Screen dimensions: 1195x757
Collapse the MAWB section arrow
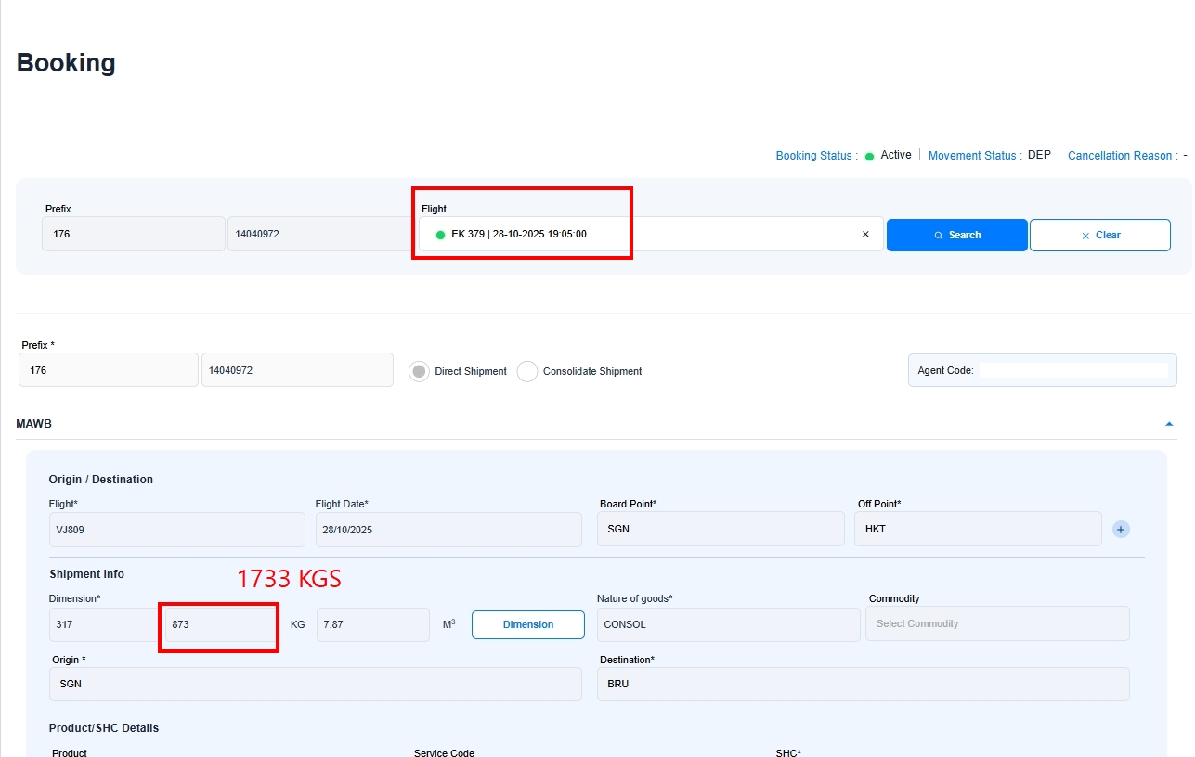coord(1169,424)
